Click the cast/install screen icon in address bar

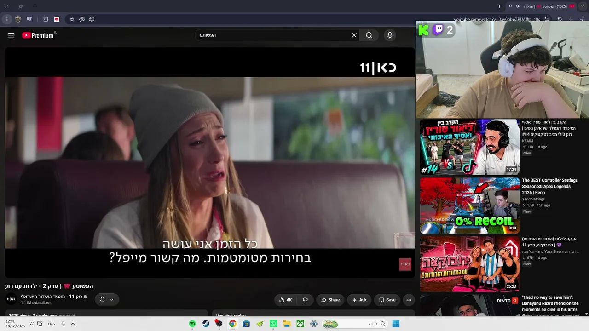click(92, 19)
